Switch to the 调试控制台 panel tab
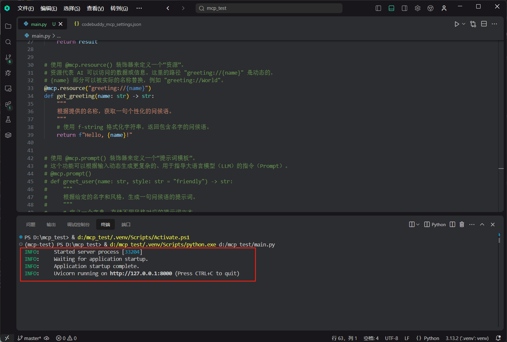Image resolution: width=507 pixels, height=342 pixels. (x=78, y=224)
